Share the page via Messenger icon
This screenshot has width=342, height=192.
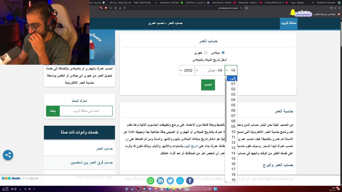pyautogui.click(x=180, y=181)
